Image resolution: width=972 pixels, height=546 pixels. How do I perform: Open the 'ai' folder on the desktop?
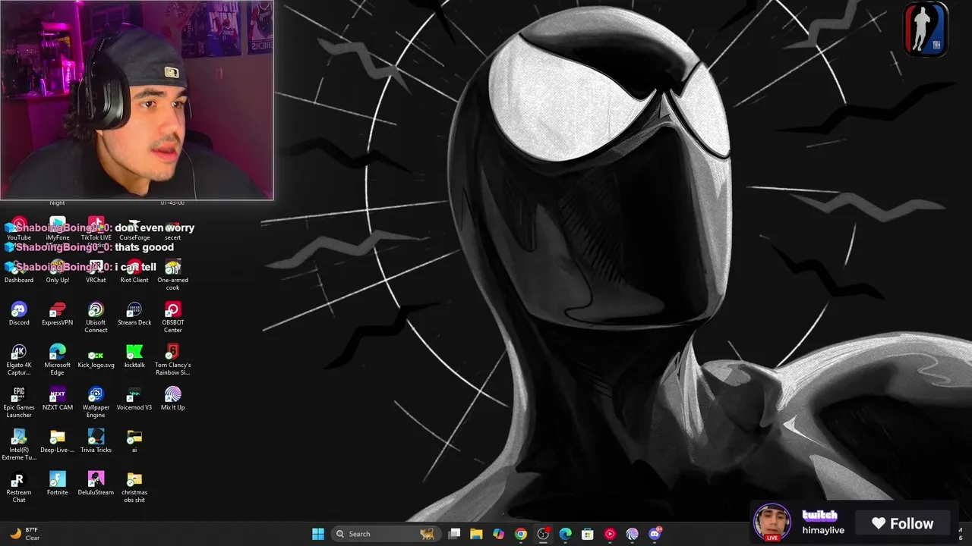[x=134, y=441]
